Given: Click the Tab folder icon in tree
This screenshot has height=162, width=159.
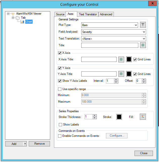Looking at the screenshot, I should 18,18.
